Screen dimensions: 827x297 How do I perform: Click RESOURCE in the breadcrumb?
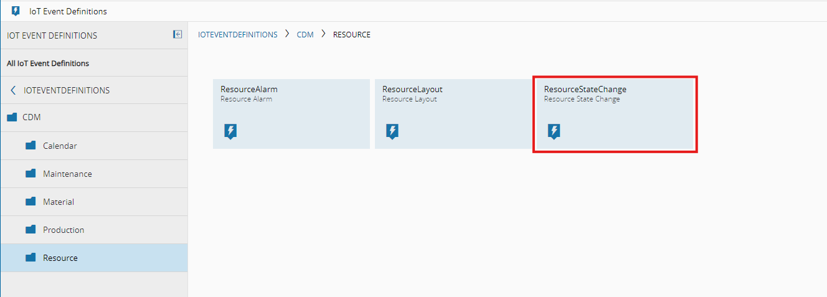point(352,35)
